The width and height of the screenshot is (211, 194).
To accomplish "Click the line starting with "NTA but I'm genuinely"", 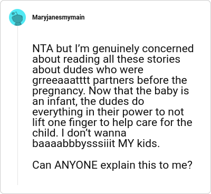I will point(113,49).
